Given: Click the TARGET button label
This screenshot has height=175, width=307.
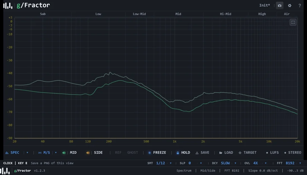Looking at the screenshot, I should tap(250, 152).
